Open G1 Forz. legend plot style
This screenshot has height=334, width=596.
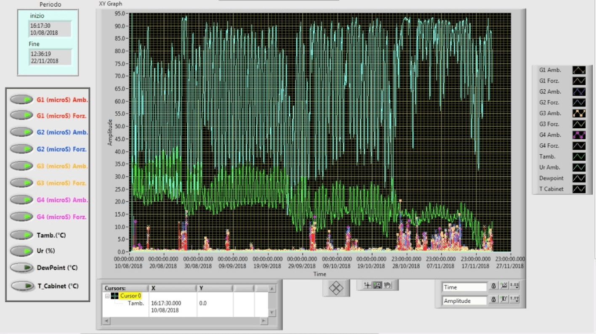coord(579,80)
